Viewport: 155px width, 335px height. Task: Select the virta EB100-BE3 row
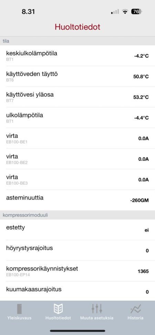[77, 179]
